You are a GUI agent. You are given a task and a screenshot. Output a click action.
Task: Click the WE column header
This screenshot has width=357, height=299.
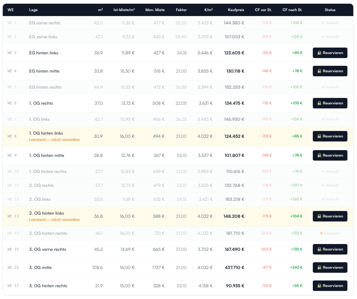coord(11,10)
